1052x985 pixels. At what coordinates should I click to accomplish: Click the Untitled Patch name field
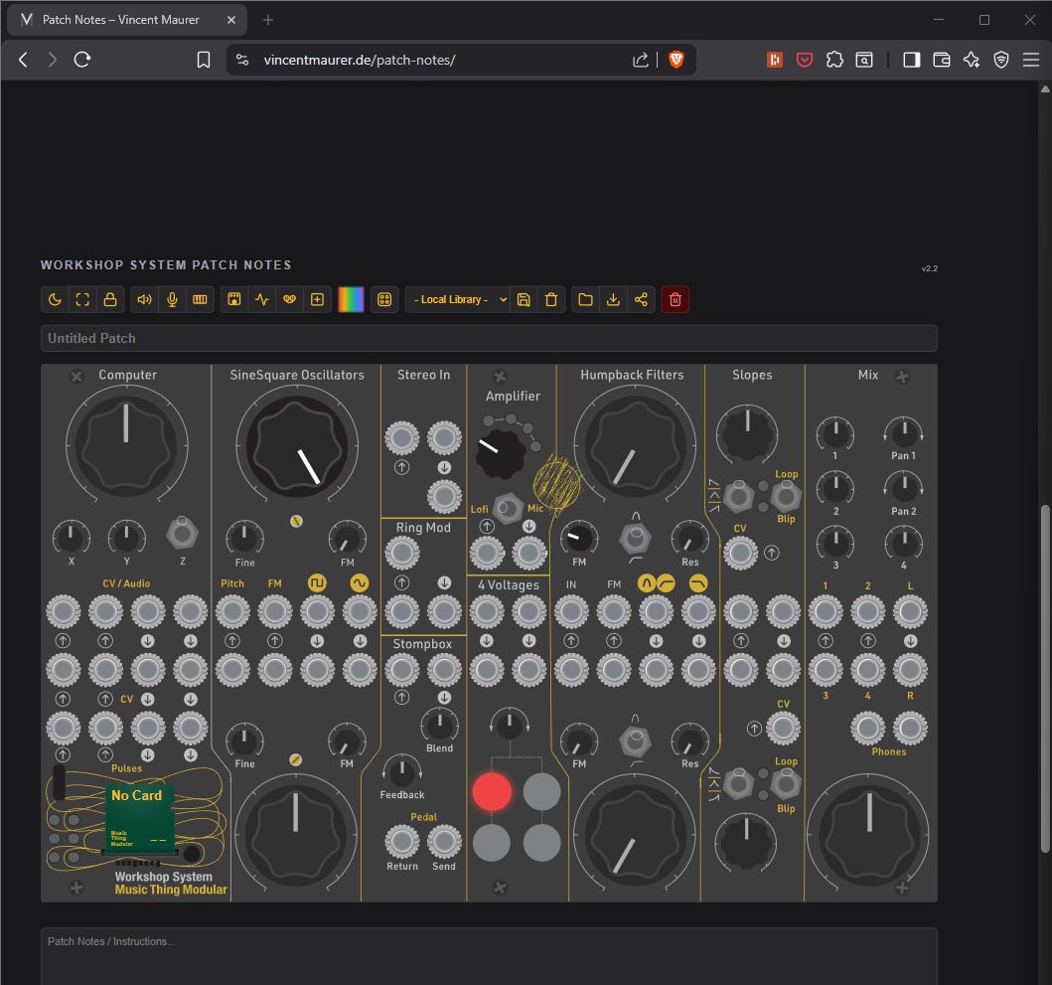pos(489,338)
